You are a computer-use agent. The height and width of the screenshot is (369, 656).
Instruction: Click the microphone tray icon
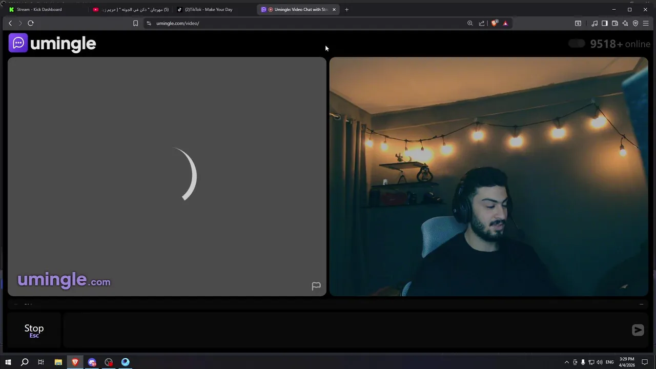[583, 362]
